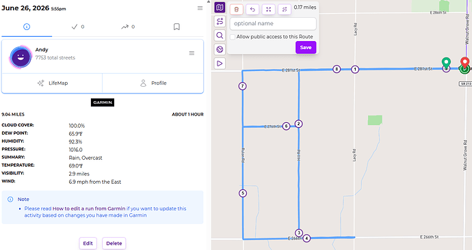Click the map search magnifier icon

click(x=220, y=36)
